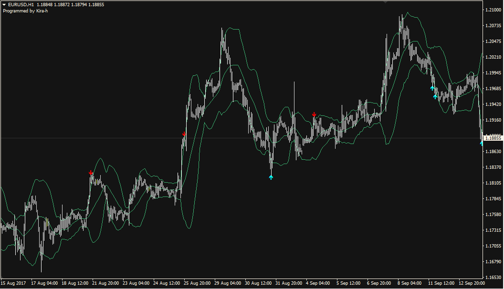Select the upper cyan arrow near 11 Sep

[432, 88]
